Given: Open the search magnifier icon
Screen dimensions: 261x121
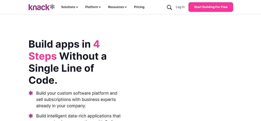Looking at the screenshot, I should click(169, 7).
